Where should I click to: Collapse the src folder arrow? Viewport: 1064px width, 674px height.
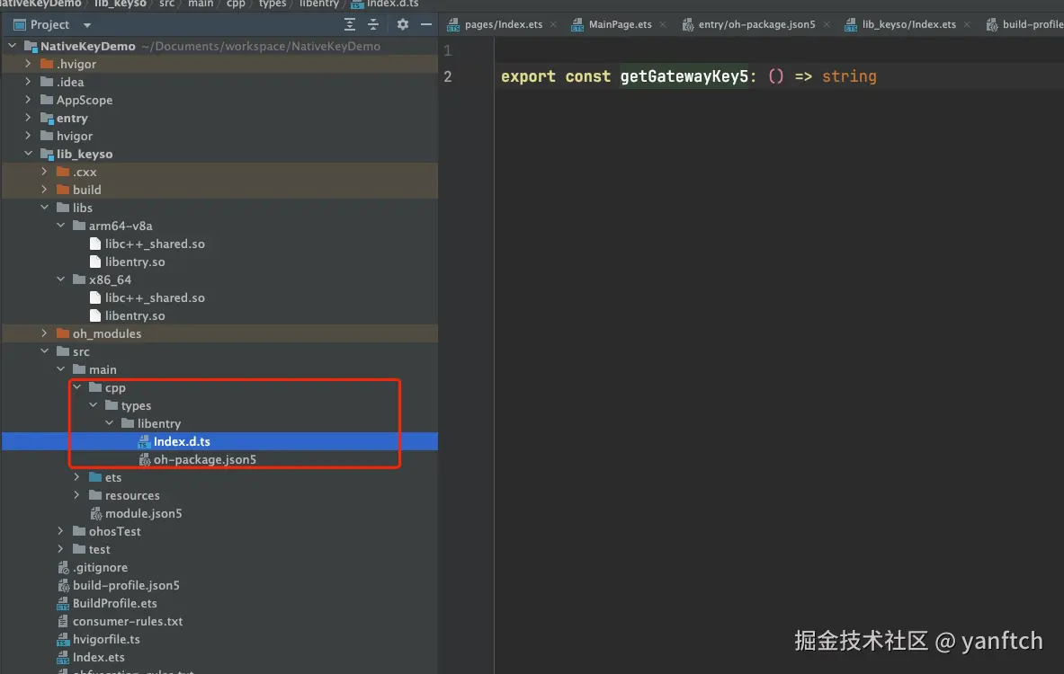[44, 350]
